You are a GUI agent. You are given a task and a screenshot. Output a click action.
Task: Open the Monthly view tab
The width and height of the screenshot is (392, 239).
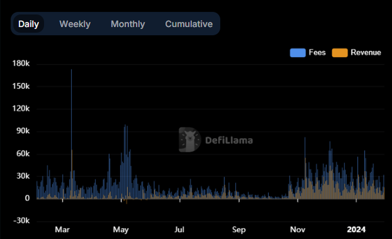pyautogui.click(x=128, y=24)
